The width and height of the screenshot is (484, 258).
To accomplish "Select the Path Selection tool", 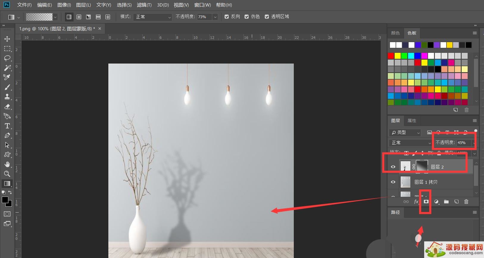I will pos(7,145).
